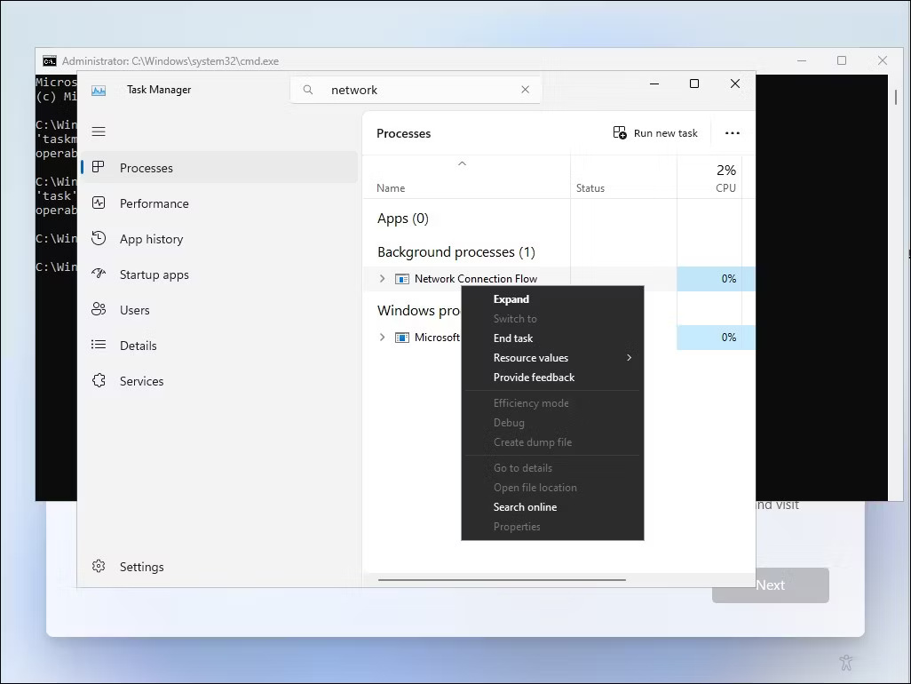Viewport: 911px width, 684px height.
Task: Switch to the Details view
Action: click(139, 345)
